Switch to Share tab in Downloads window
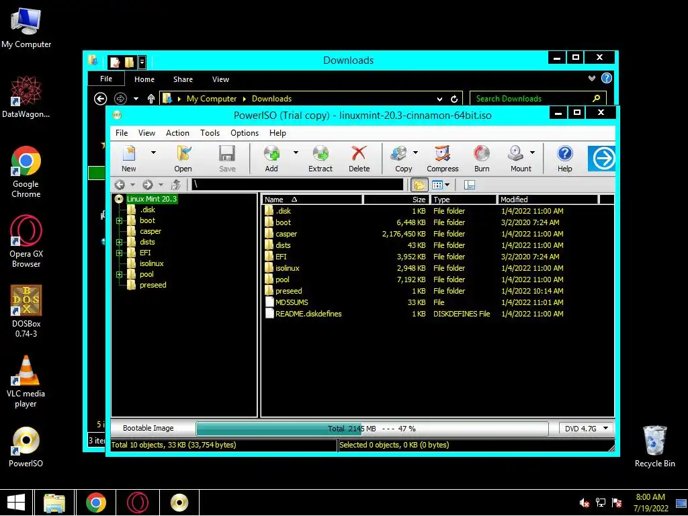This screenshot has width=688, height=516. pyautogui.click(x=183, y=79)
